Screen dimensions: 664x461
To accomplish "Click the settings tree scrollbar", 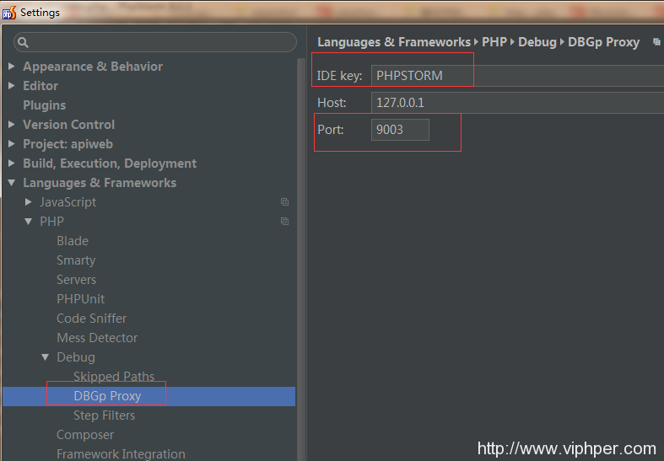I will tap(301, 259).
